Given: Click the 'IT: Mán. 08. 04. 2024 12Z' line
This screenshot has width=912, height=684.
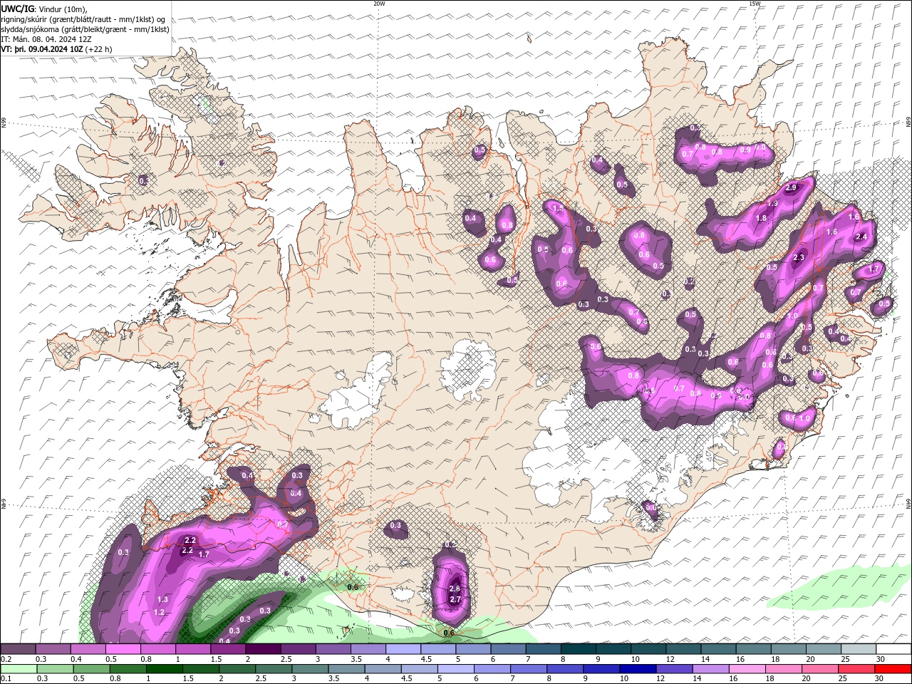Looking at the screenshot, I should [46, 39].
